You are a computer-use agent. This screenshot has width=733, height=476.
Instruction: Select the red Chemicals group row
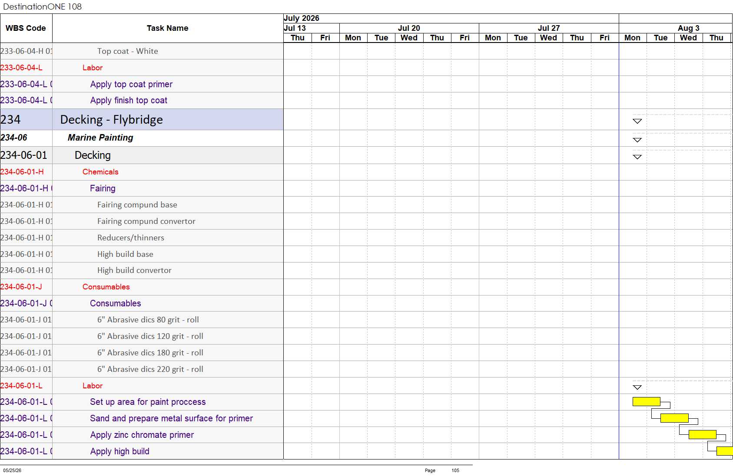coord(142,172)
